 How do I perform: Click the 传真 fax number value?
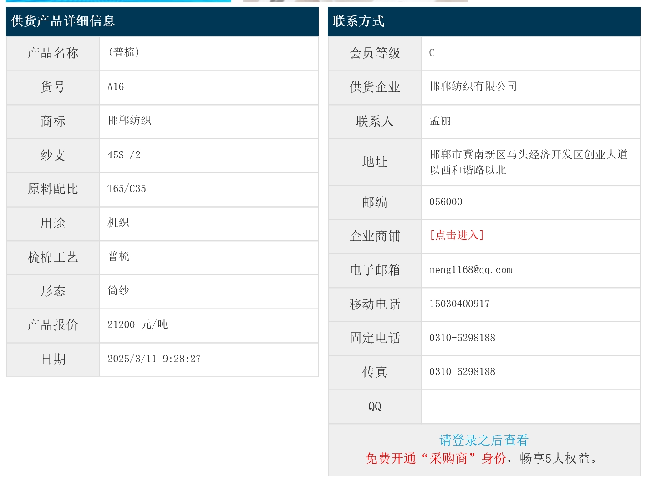pyautogui.click(x=462, y=372)
